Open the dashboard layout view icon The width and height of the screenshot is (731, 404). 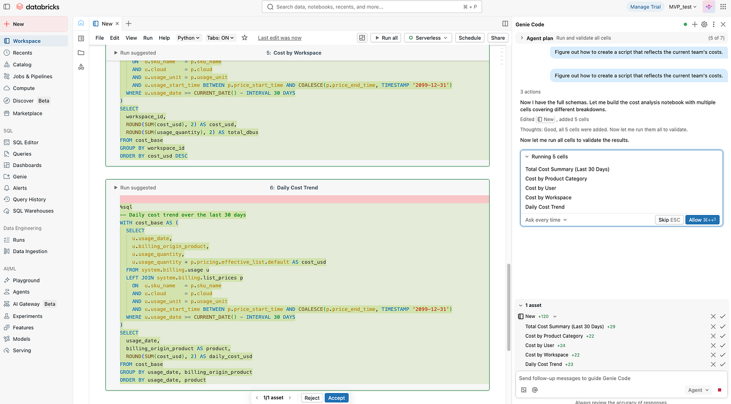pos(362,38)
